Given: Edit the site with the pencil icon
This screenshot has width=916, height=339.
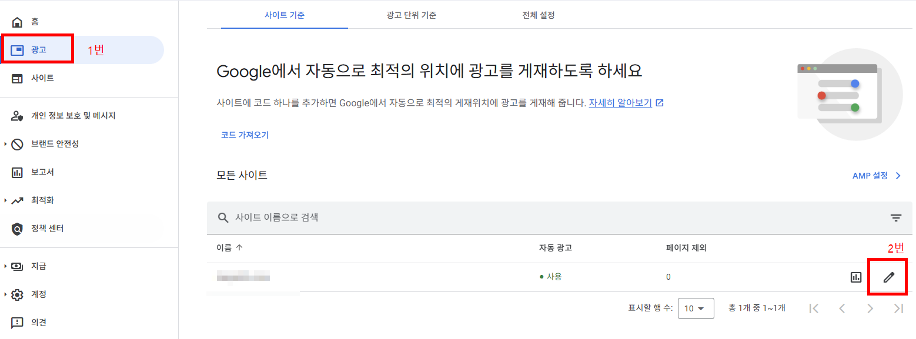Looking at the screenshot, I should point(888,277).
